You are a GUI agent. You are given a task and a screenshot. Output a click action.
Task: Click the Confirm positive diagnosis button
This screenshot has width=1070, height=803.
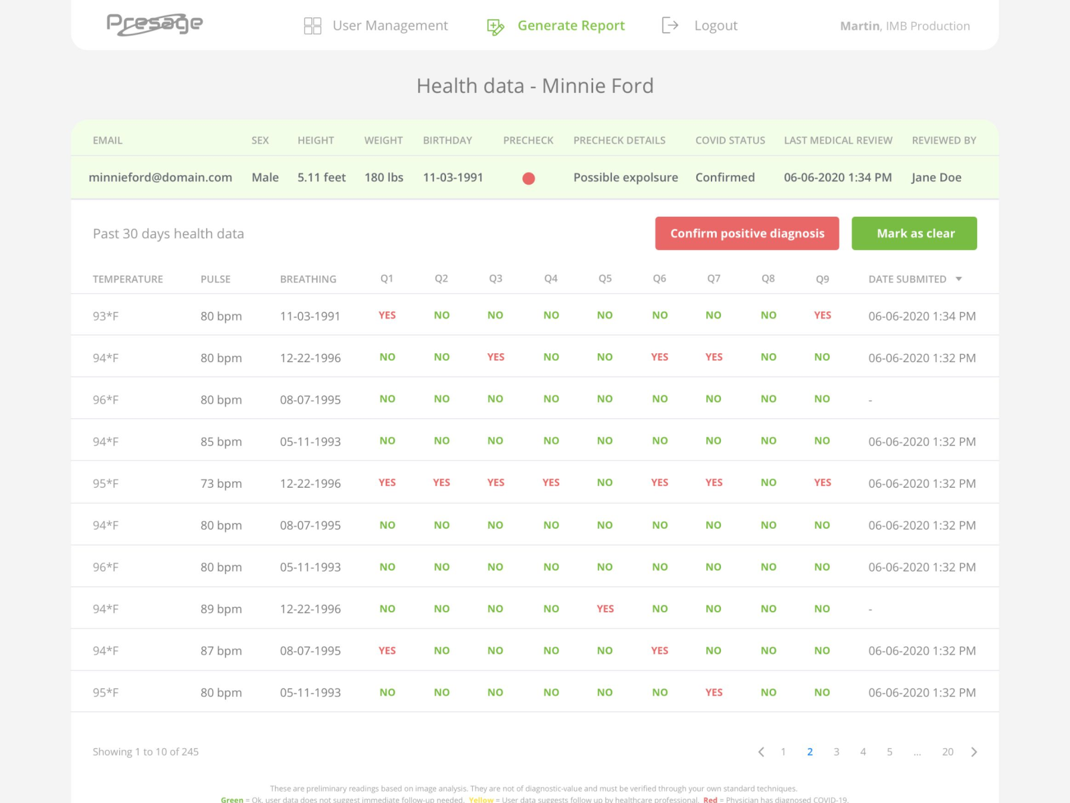tap(747, 233)
